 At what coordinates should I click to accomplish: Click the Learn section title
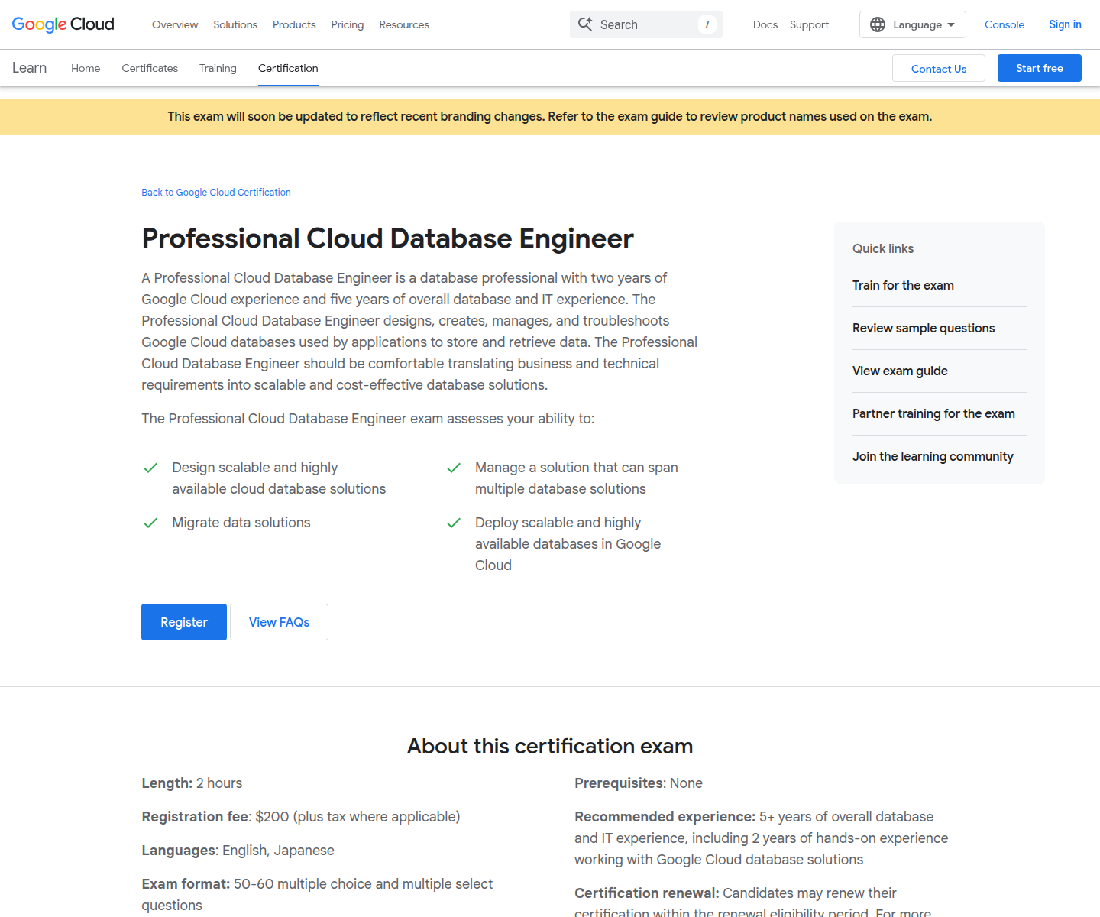(29, 68)
